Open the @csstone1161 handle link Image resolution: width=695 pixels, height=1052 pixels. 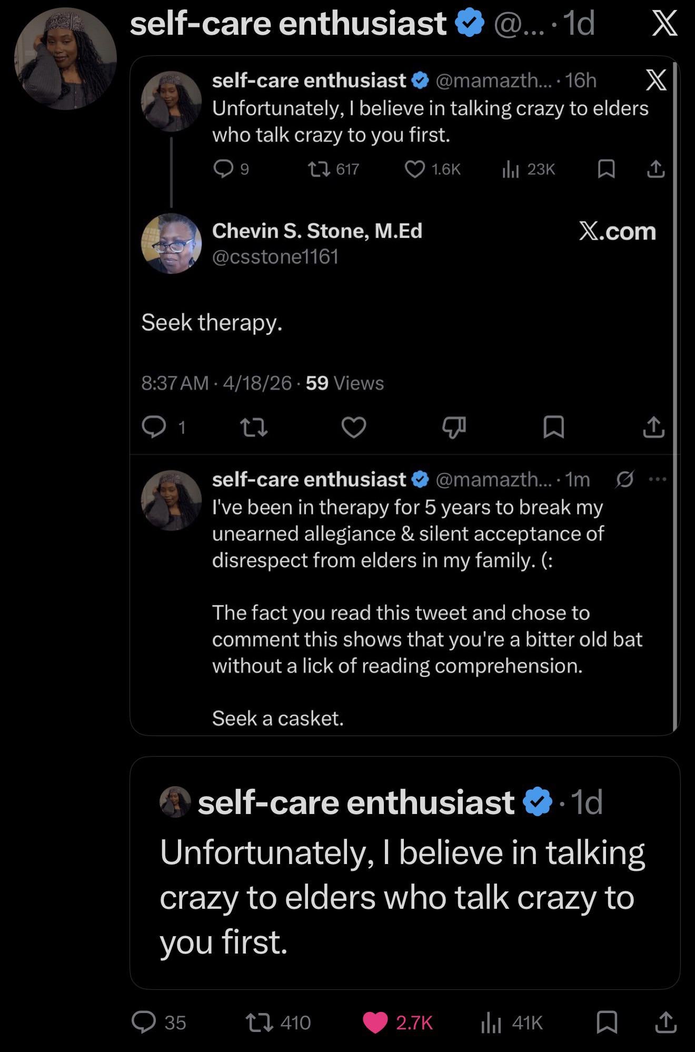[x=275, y=257]
